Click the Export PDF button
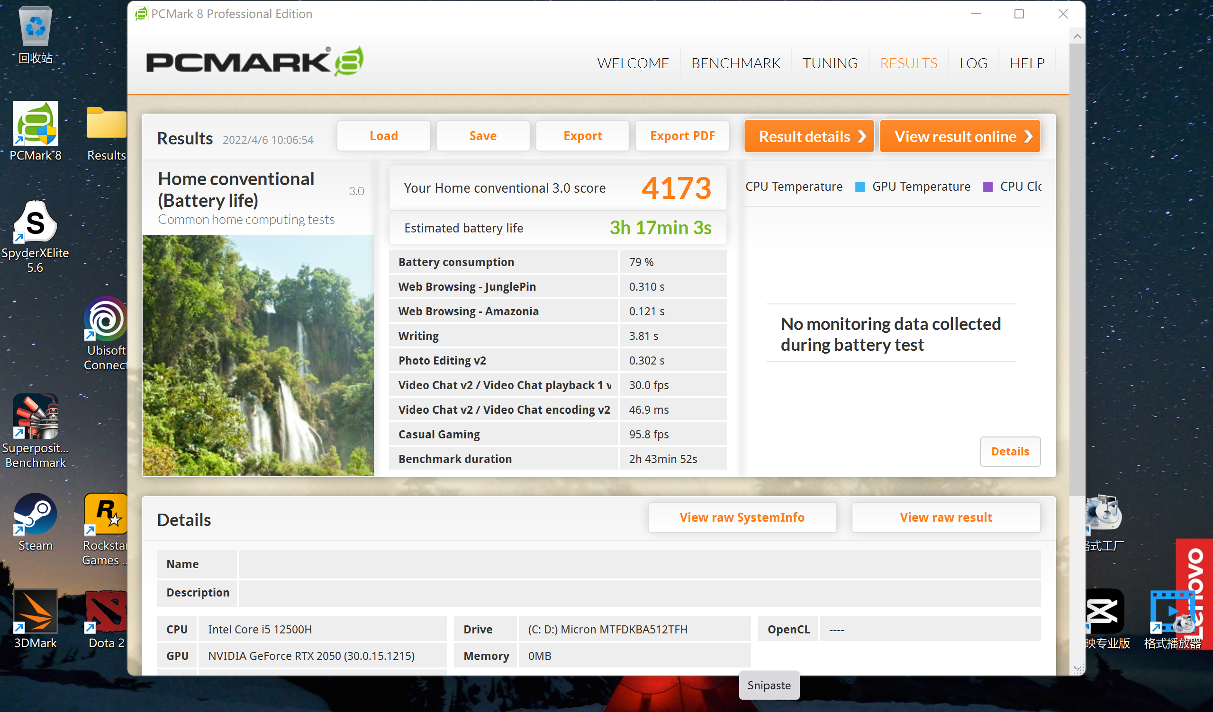Image resolution: width=1213 pixels, height=712 pixels. tap(682, 136)
